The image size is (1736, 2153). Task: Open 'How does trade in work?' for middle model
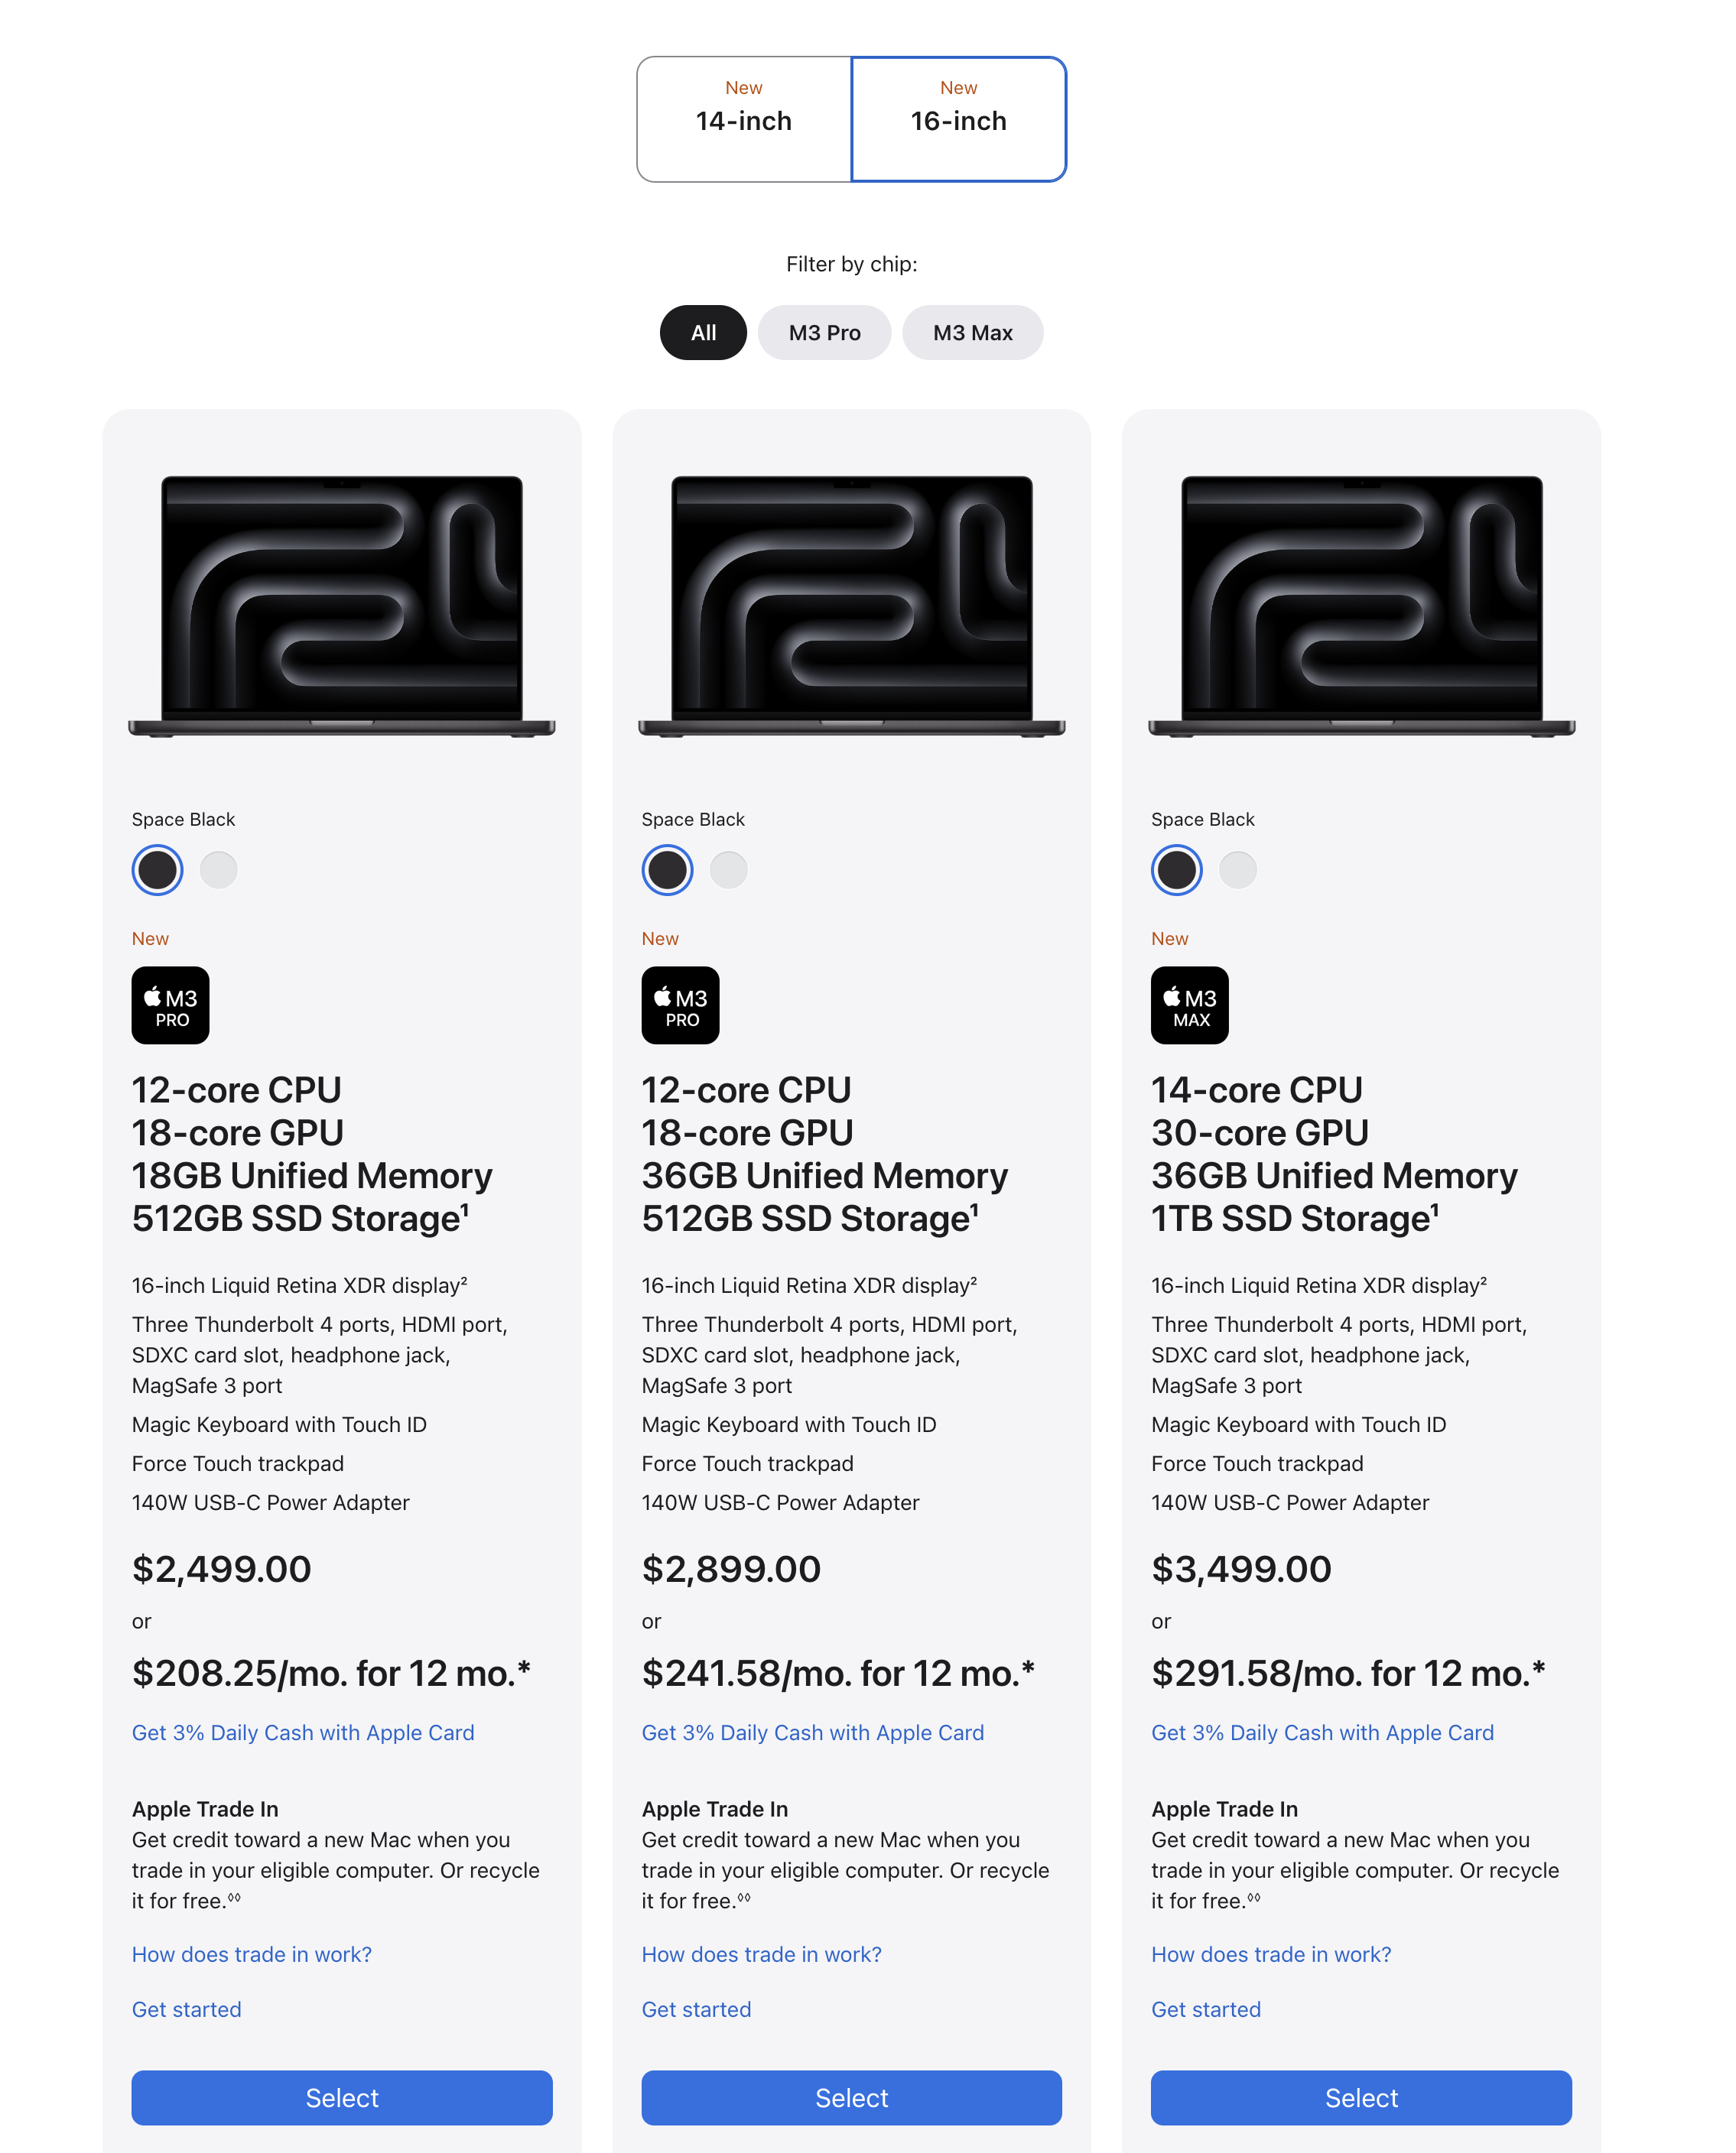pos(761,1954)
